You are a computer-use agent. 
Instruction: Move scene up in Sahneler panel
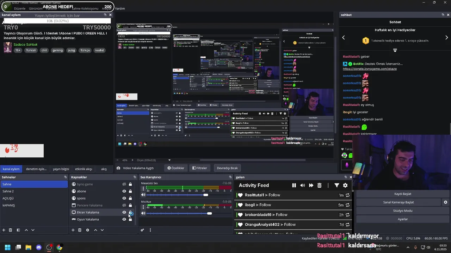26,230
